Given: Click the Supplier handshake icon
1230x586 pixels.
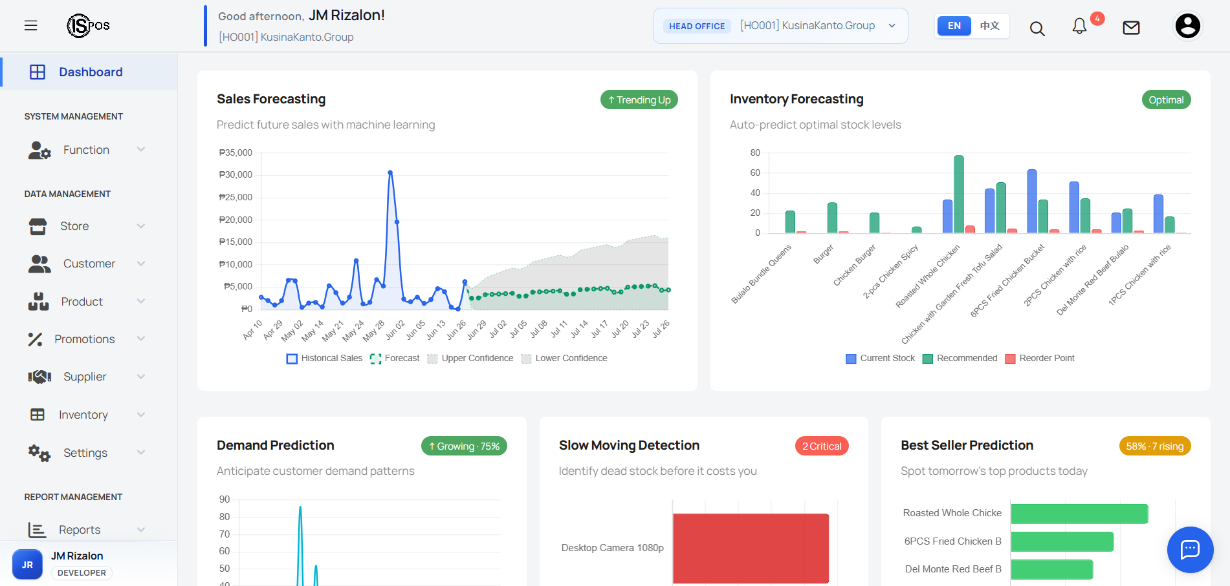Looking at the screenshot, I should [39, 377].
